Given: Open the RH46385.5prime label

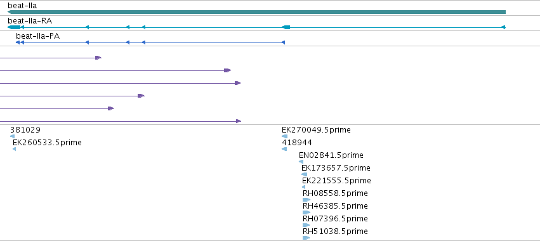Looking at the screenshot, I should [x=335, y=206].
